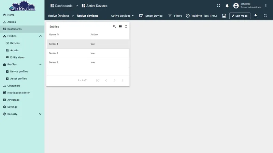Open the notifications bell icon

(227, 6)
